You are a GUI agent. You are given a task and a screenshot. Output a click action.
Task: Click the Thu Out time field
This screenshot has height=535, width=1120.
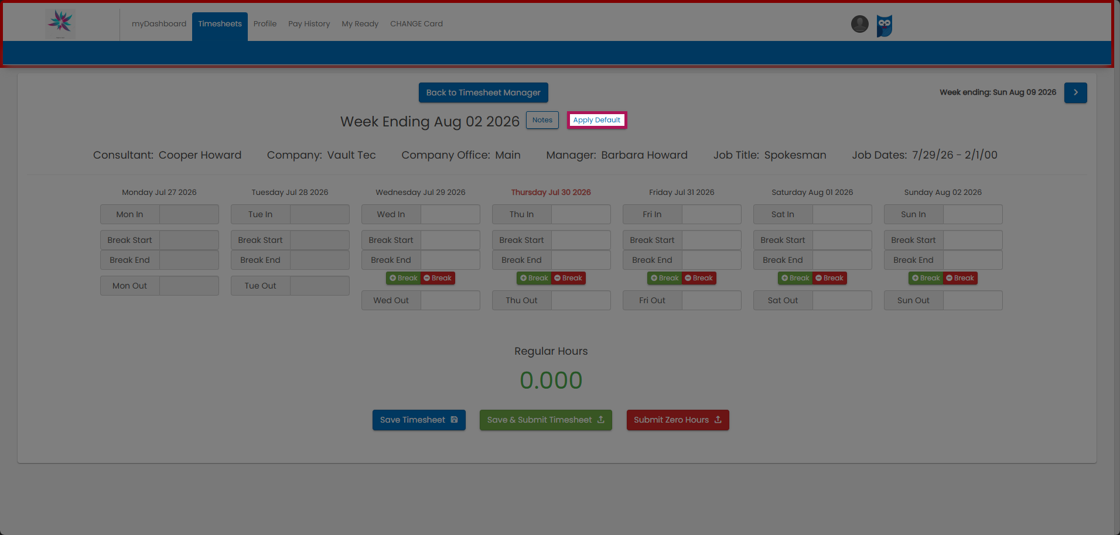tap(581, 300)
